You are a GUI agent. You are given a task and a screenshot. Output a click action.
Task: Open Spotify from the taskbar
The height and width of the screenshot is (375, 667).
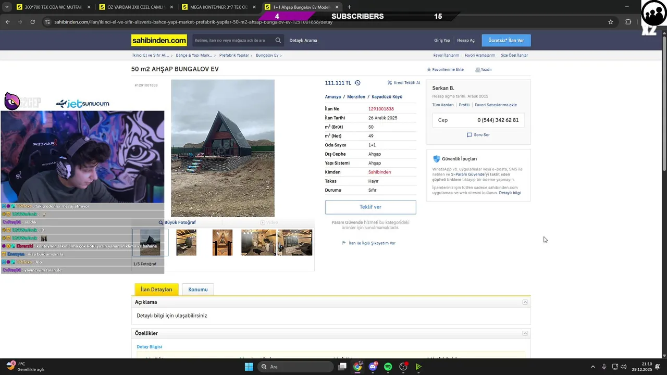pos(388,367)
